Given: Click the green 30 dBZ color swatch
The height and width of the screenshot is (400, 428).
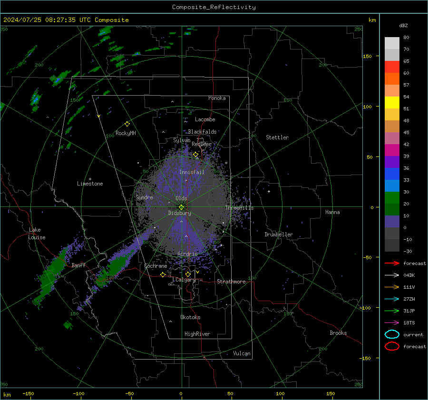Looking at the screenshot, I should pyautogui.click(x=392, y=198).
